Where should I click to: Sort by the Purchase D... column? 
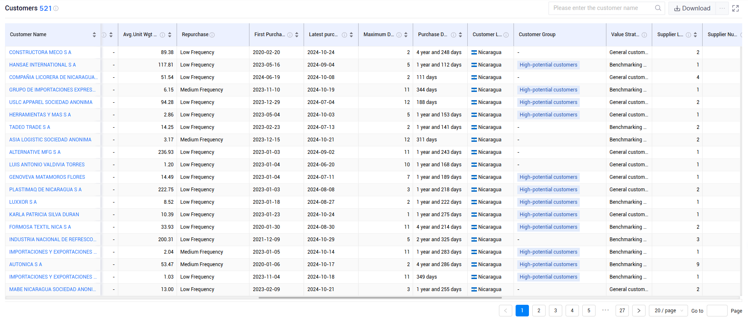460,35
